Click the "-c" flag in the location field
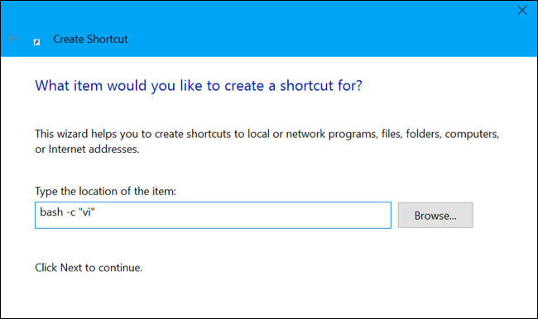The width and height of the screenshot is (538, 319). pyautogui.click(x=71, y=212)
